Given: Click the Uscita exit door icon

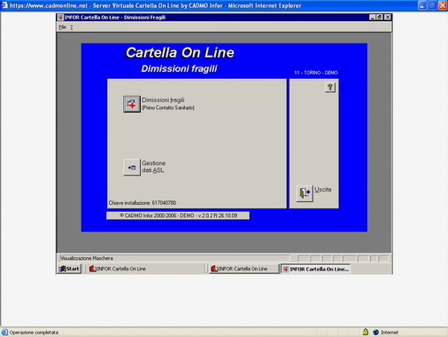Looking at the screenshot, I should point(305,193).
